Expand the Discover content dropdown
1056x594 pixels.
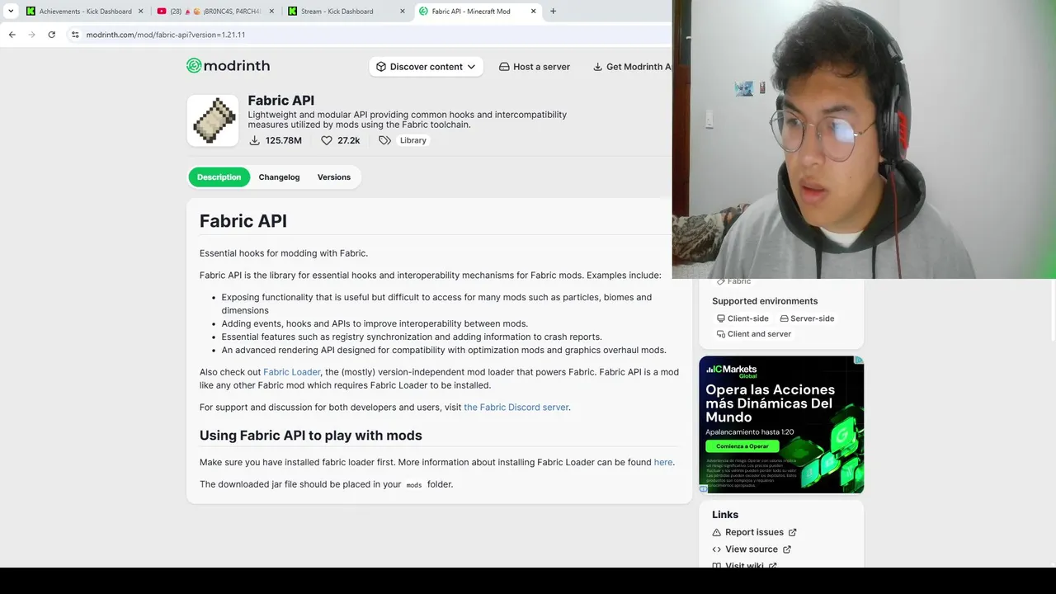pyautogui.click(x=426, y=67)
